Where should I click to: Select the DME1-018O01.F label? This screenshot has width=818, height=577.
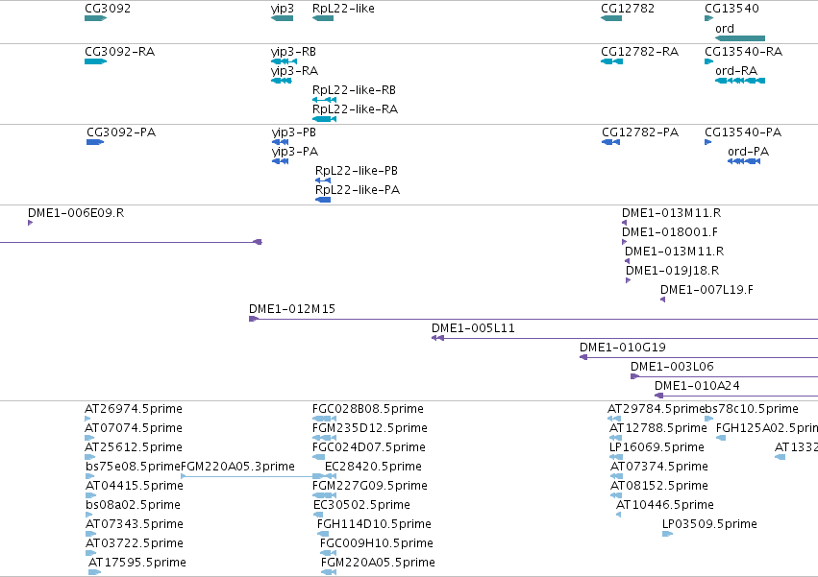669,232
